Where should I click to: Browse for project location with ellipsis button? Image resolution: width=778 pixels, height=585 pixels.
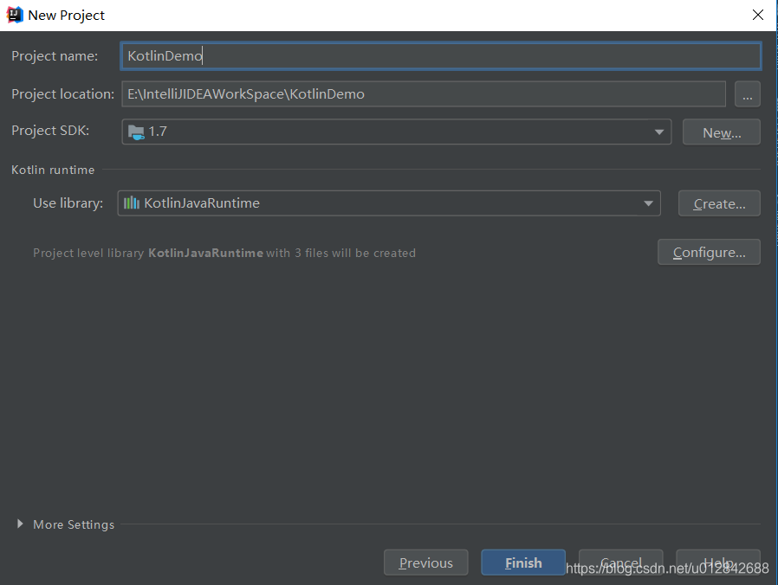[x=747, y=93]
